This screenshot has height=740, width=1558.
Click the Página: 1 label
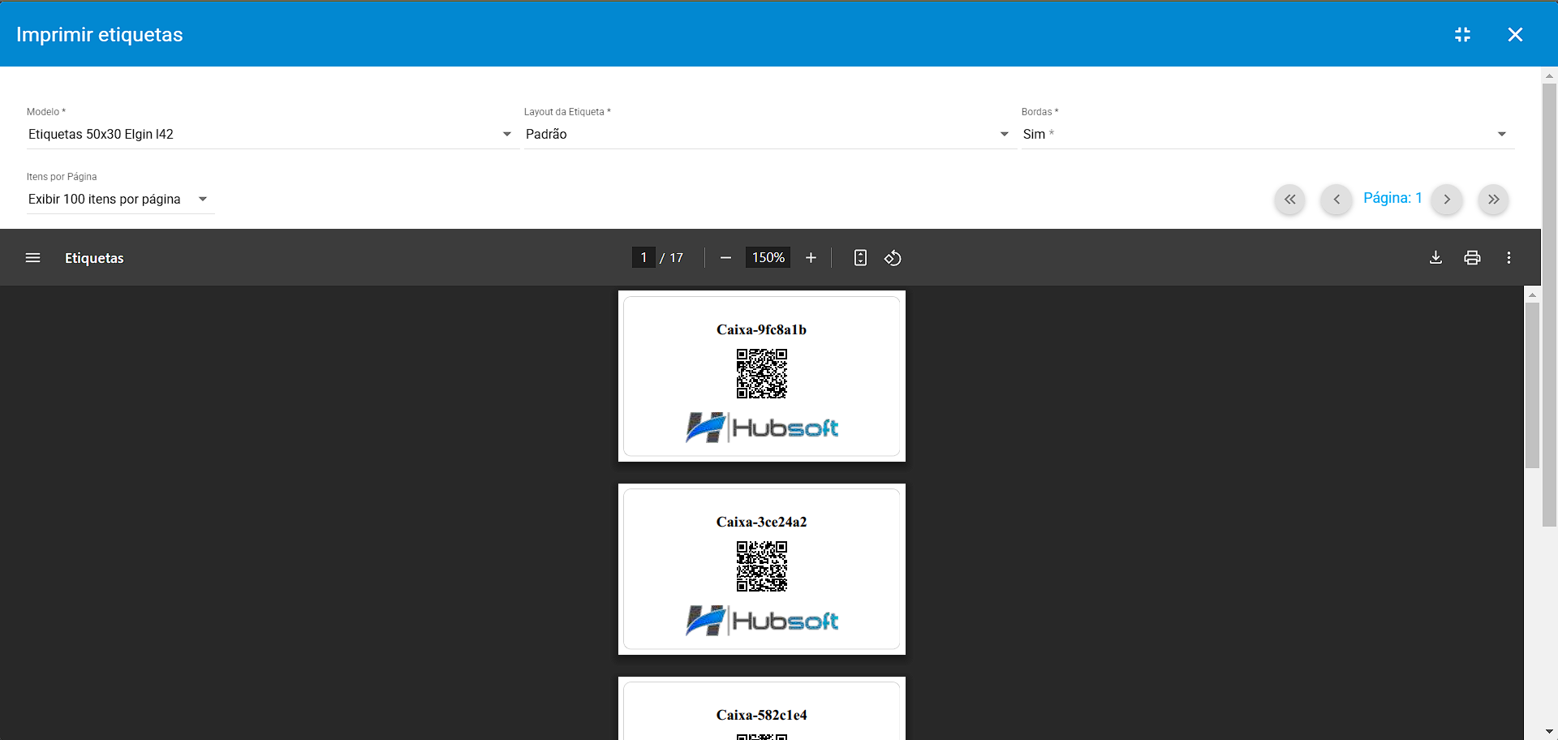point(1392,198)
